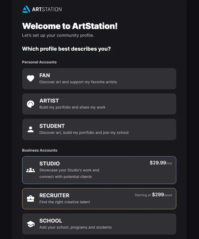This screenshot has width=199, height=239.
Task: Click the $29.99/mo Studio price
Action: pyautogui.click(x=161, y=163)
